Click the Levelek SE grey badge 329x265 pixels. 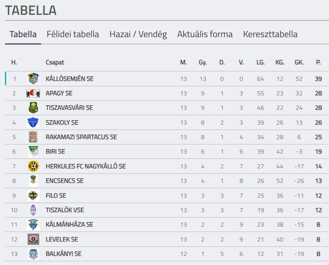click(33, 239)
